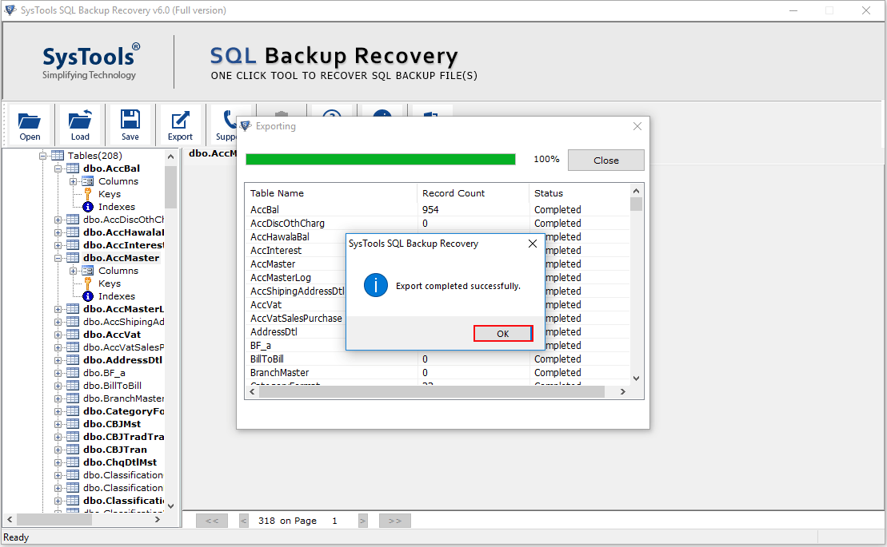887x547 pixels.
Task: Expand the dbo.AccInterest table node
Action: 58,246
